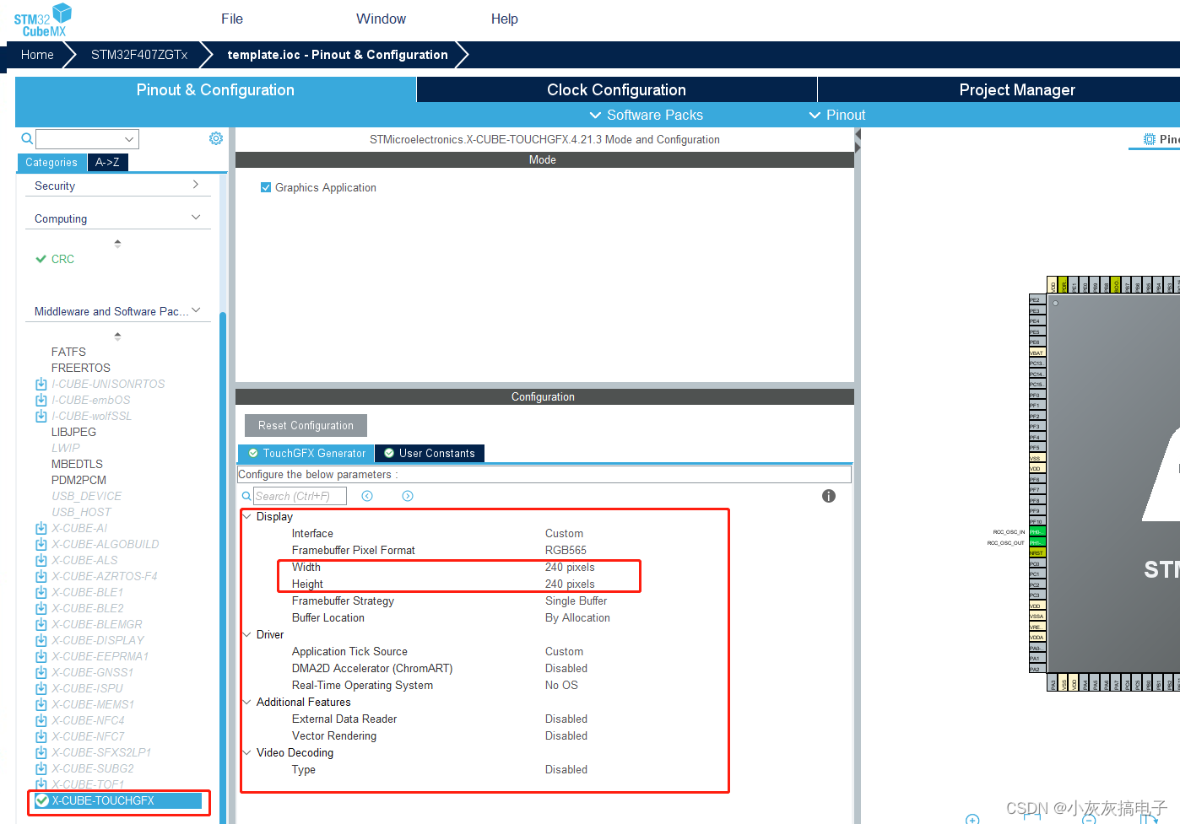The image size is (1180, 824).
Task: Toggle the Graphics Application checkbox
Action: pyautogui.click(x=266, y=187)
